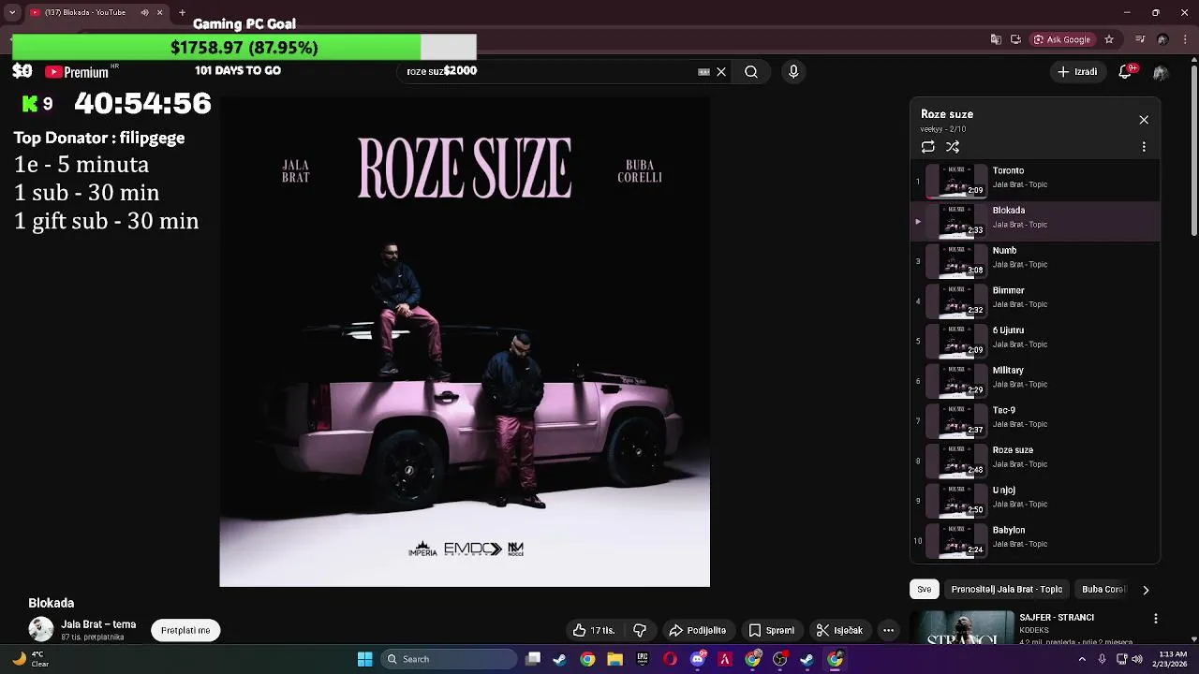1199x674 pixels.
Task: Open Epic Games Launcher from taskbar
Action: tap(643, 659)
